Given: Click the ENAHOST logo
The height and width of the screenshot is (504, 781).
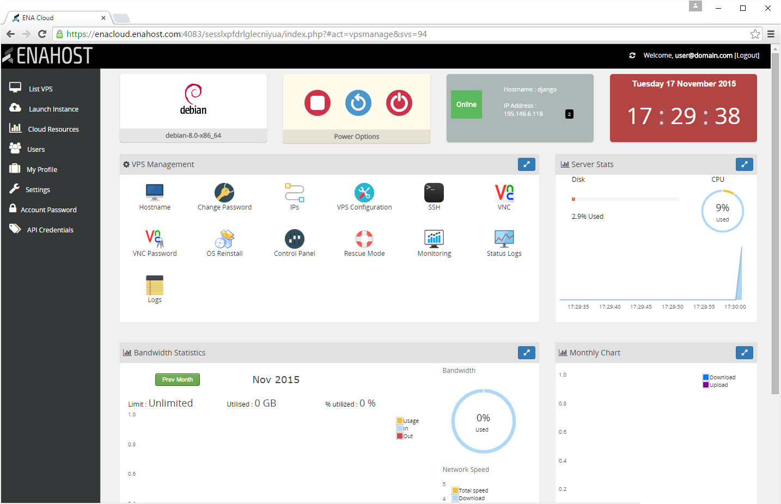Looking at the screenshot, I should [48, 56].
